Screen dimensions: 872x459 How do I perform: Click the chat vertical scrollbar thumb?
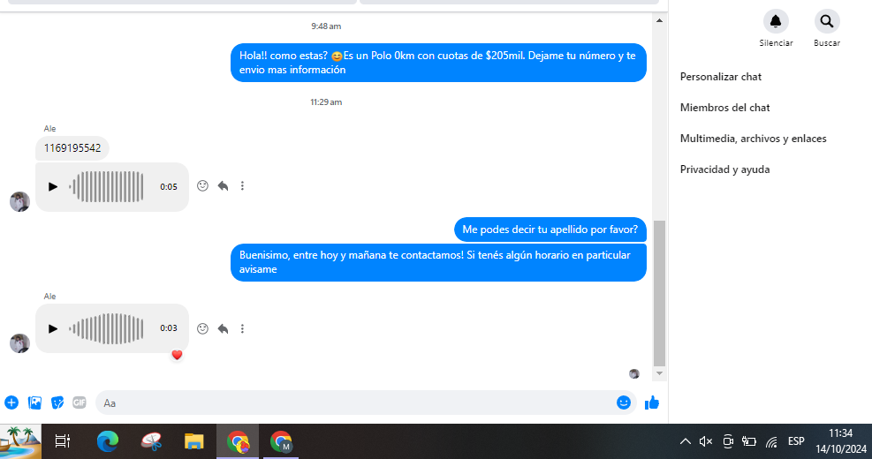coord(660,293)
